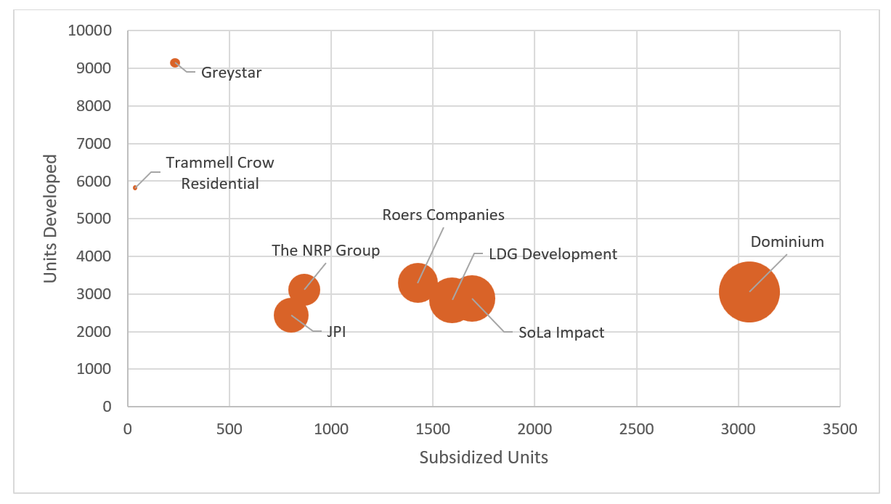Select the JPI data bubble
The height and width of the screenshot is (504, 891).
coord(290,314)
